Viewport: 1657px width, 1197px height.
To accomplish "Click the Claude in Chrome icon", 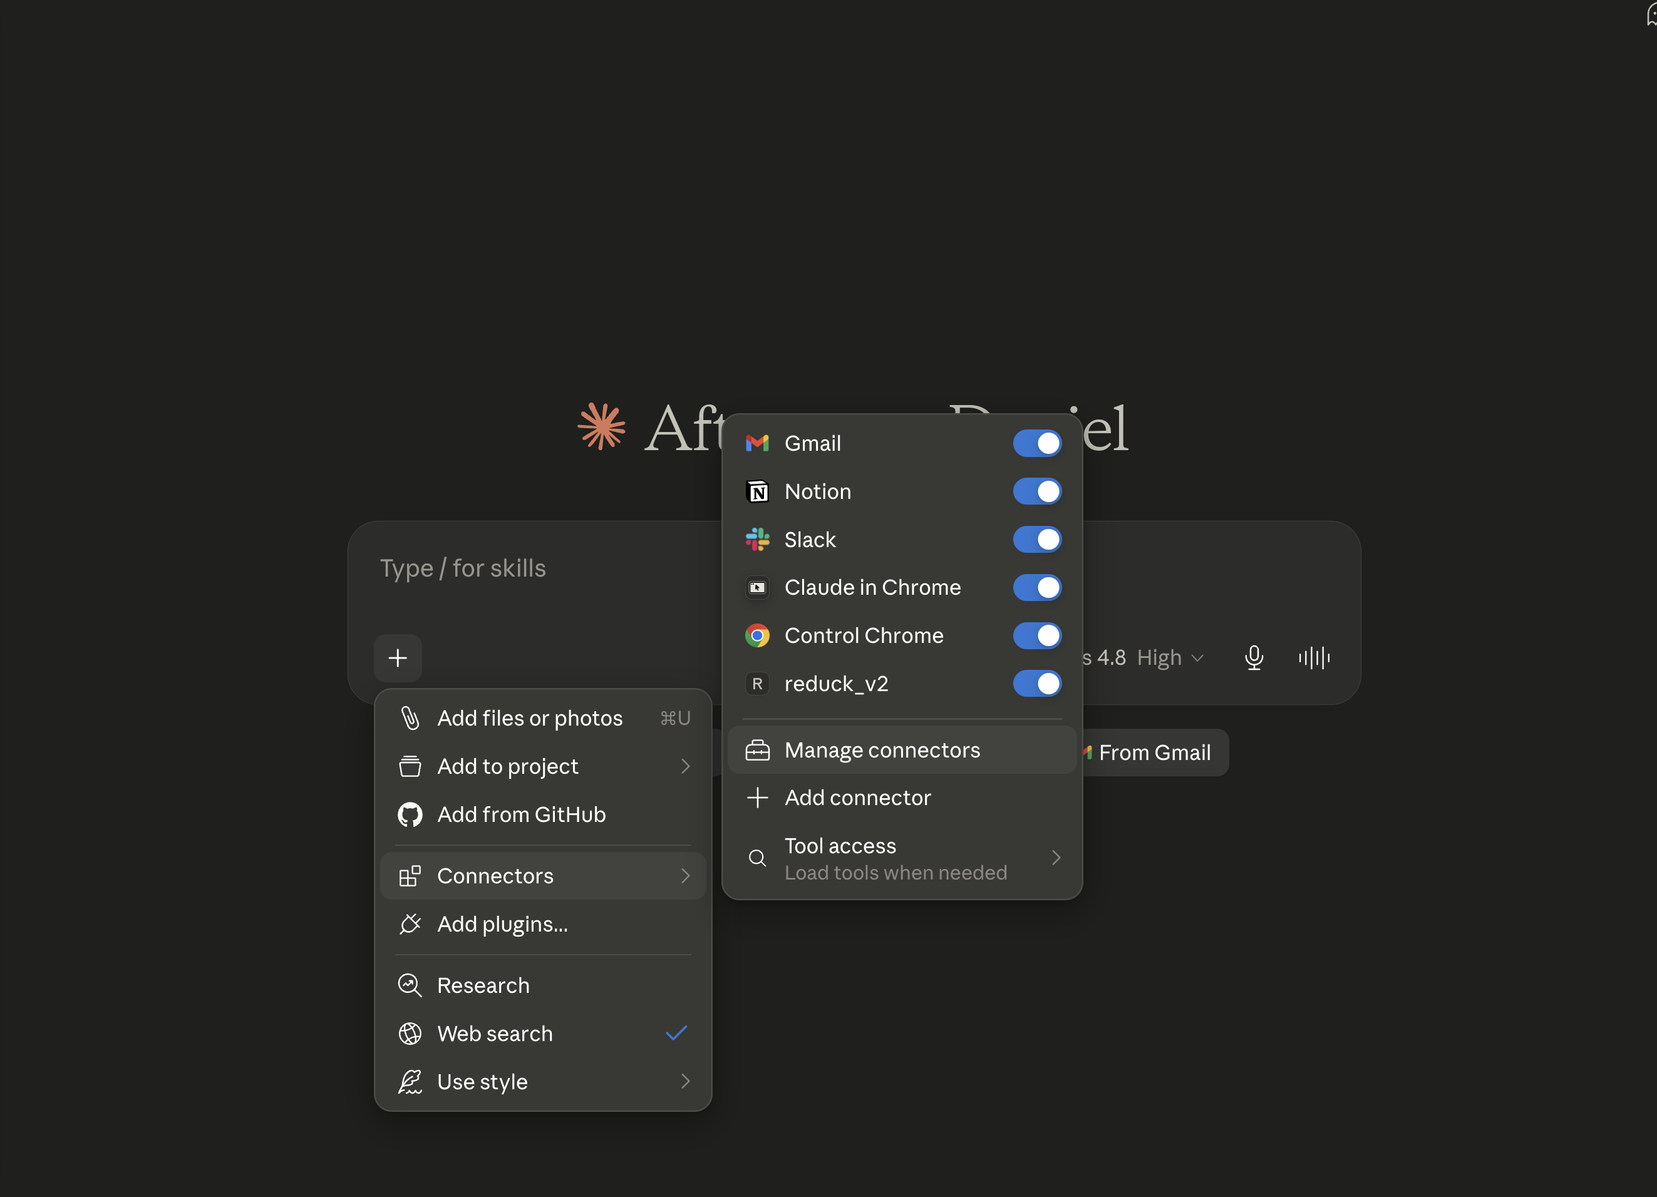I will click(758, 588).
